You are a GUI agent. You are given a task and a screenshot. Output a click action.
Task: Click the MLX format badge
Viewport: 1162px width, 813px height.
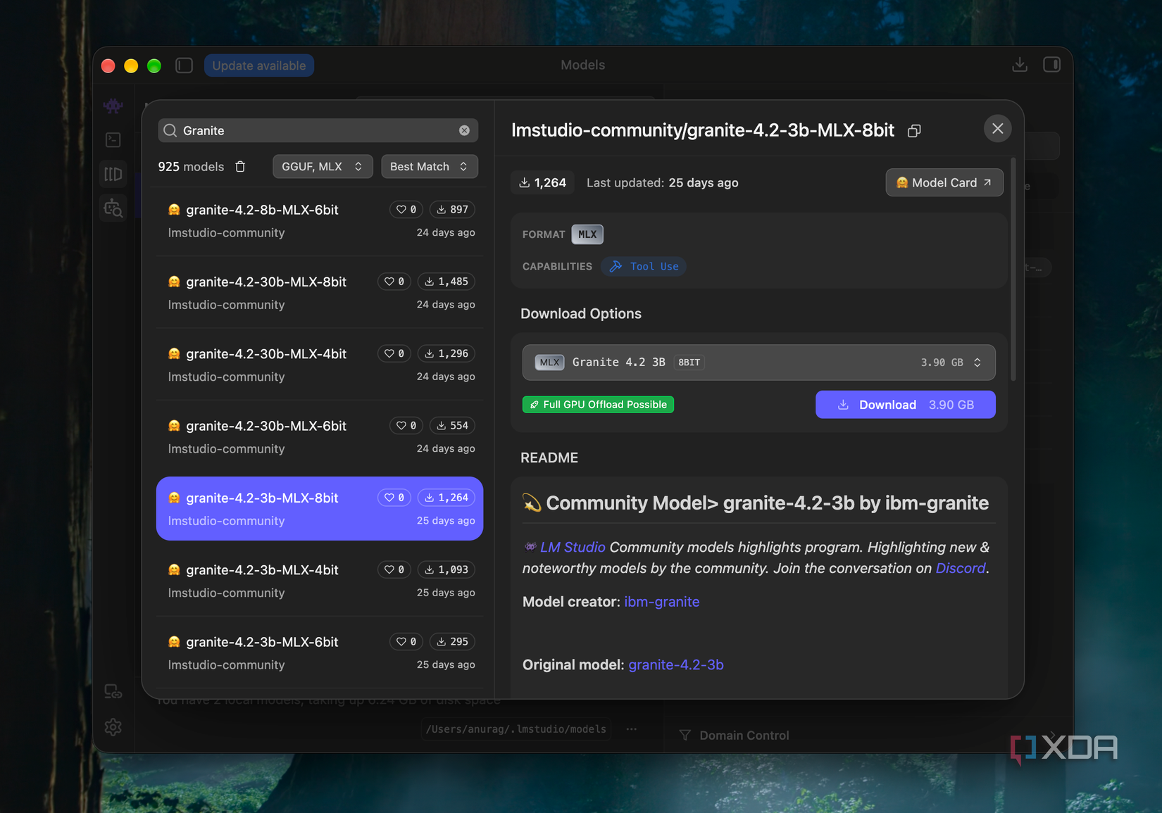(x=587, y=234)
